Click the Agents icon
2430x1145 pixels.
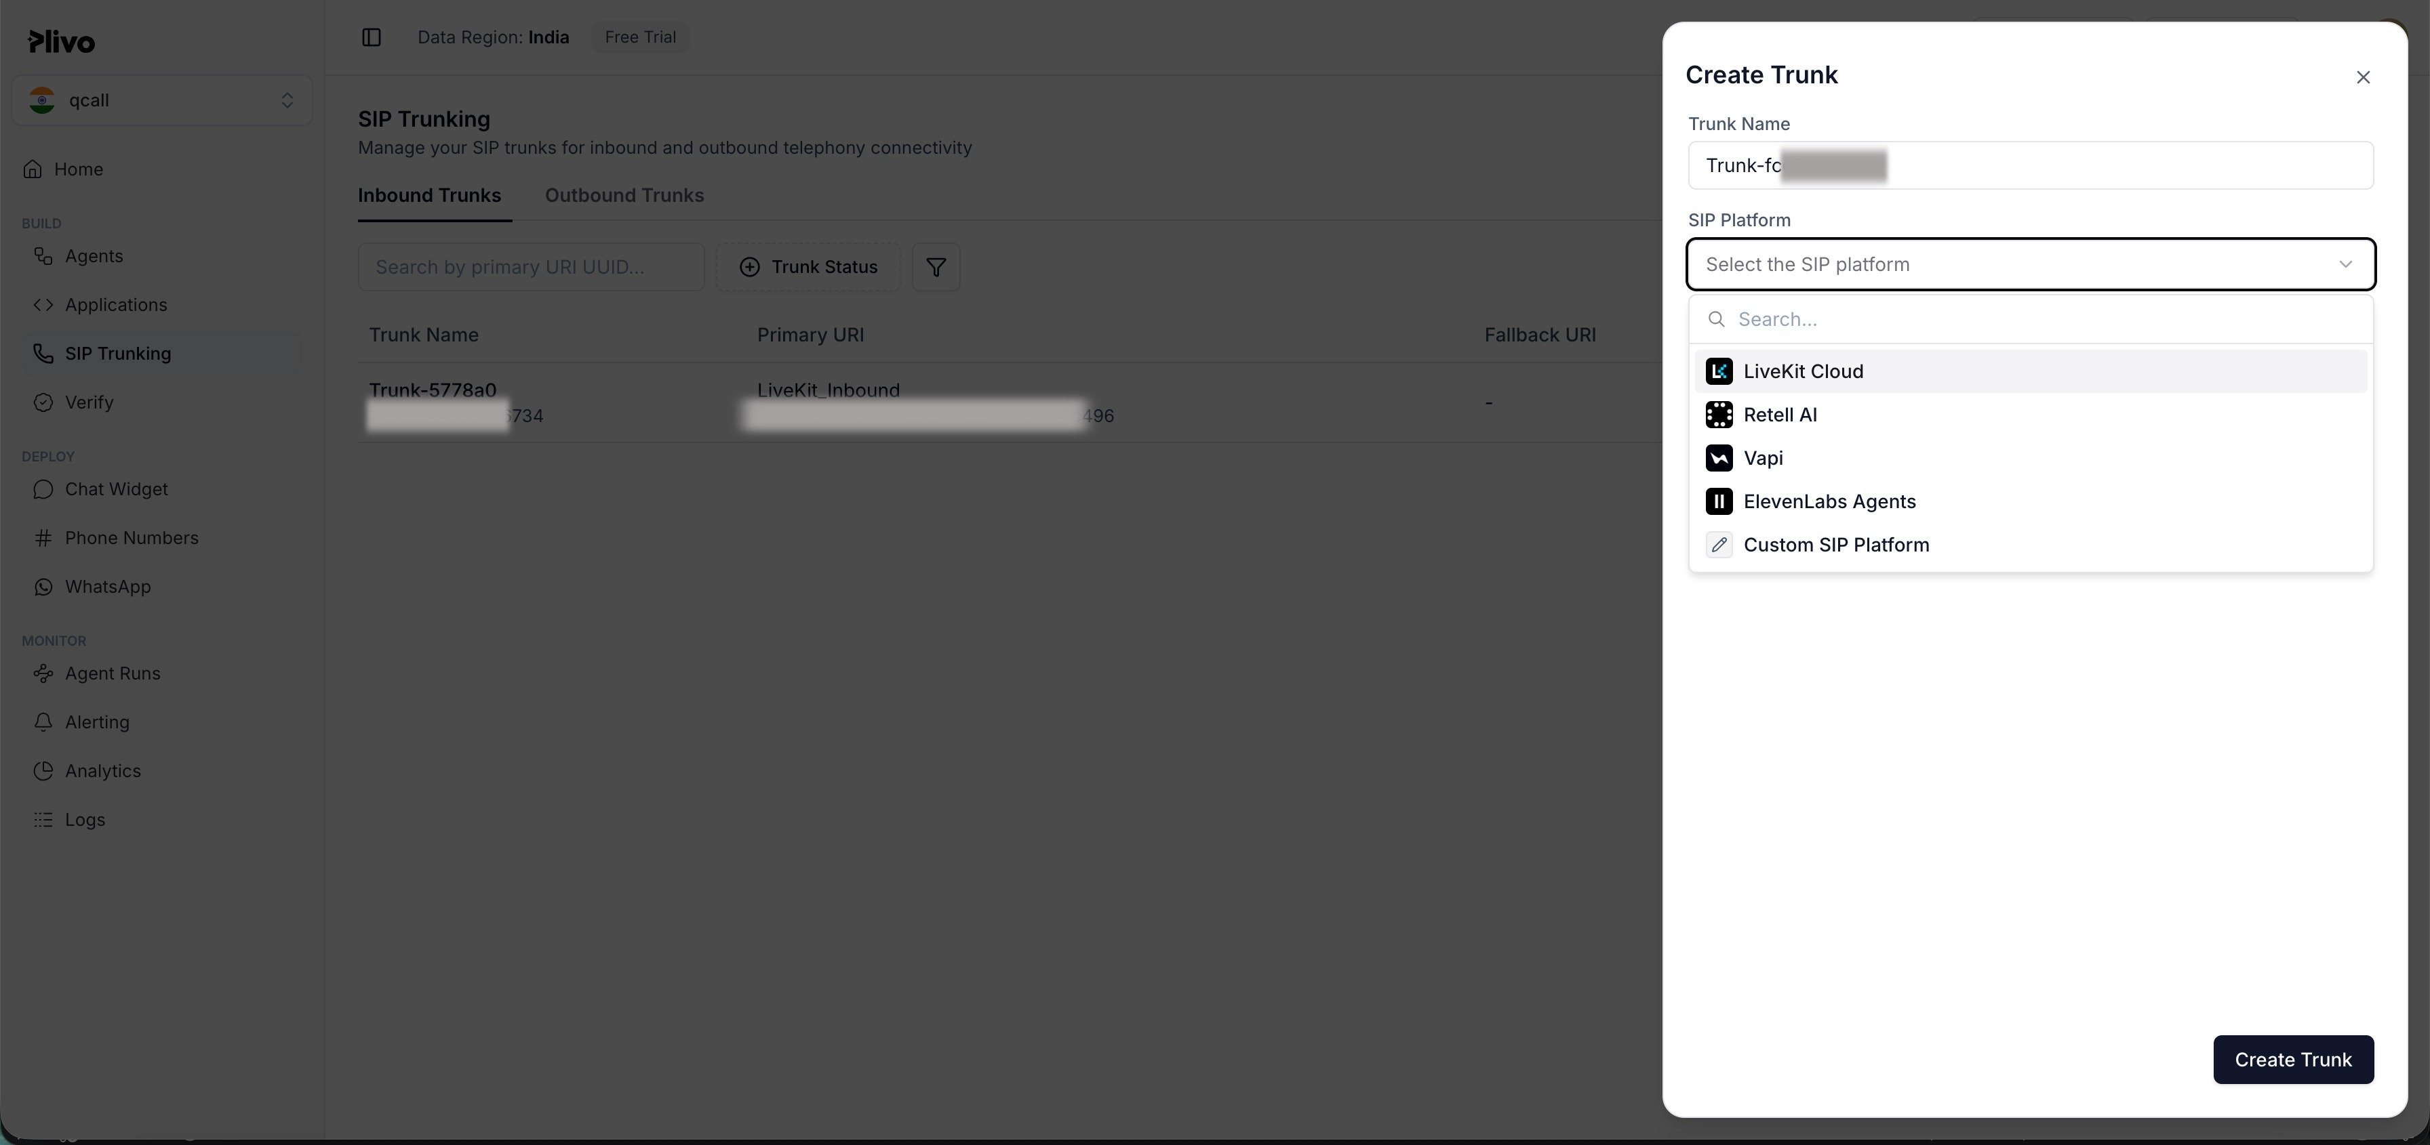(x=43, y=256)
